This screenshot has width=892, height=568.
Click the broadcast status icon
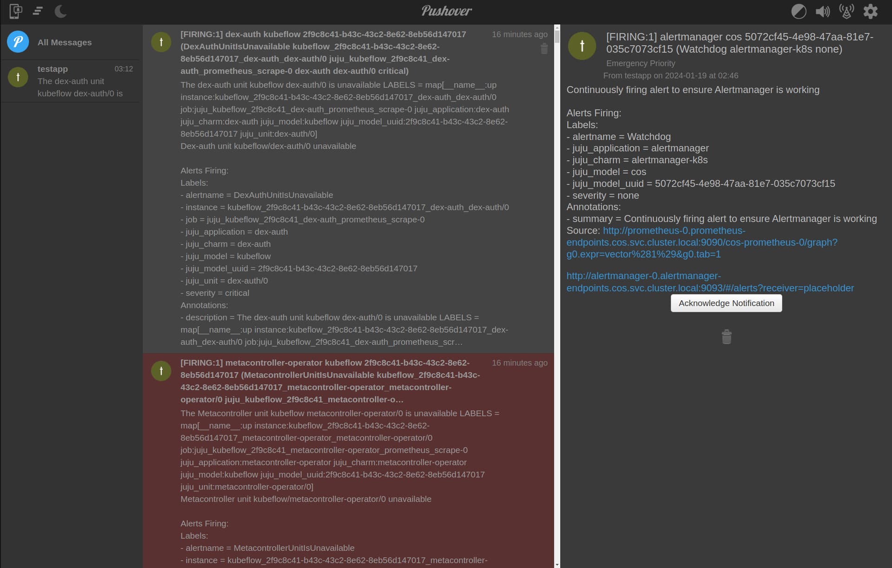coord(846,11)
